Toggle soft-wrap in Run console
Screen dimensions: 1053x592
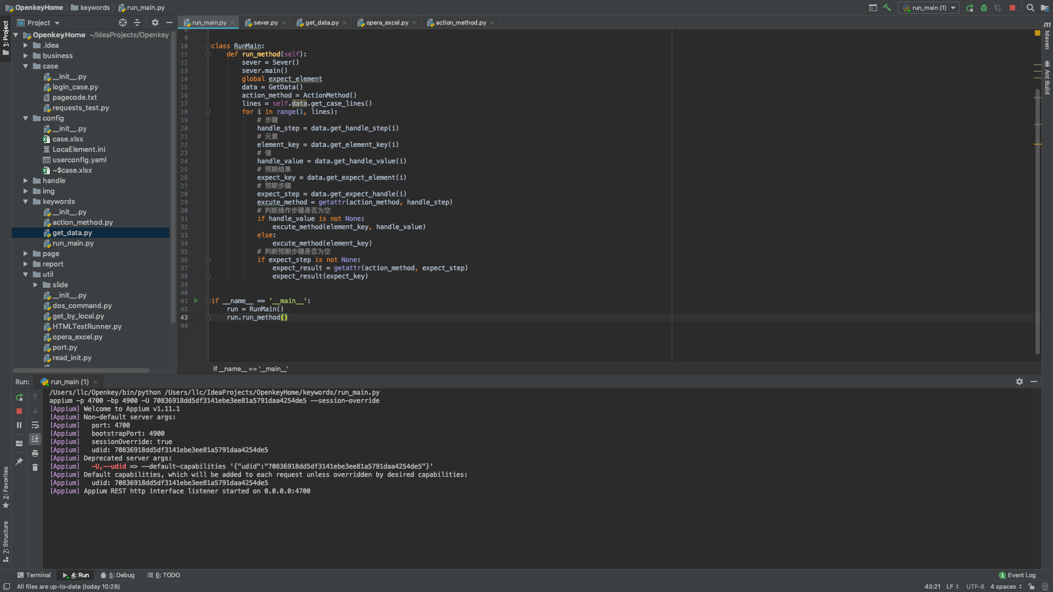click(x=35, y=425)
